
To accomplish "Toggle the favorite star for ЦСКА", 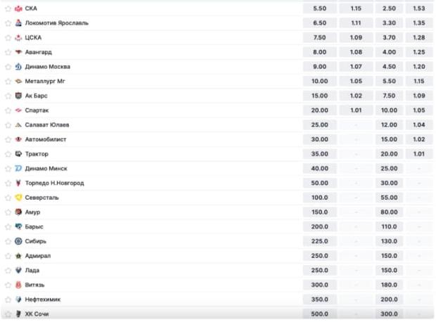I will coord(8,37).
